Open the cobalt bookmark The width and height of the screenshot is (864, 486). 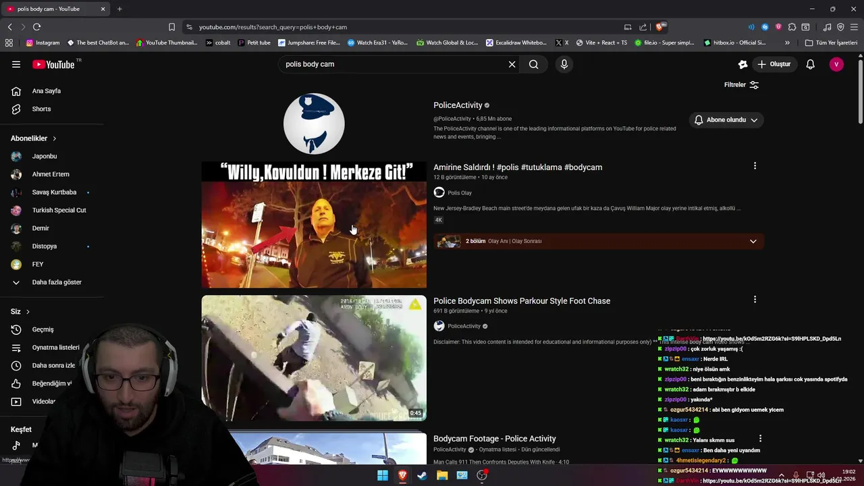(x=218, y=43)
